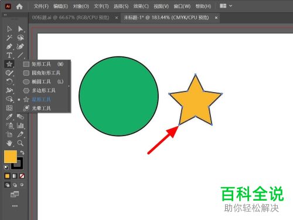Set paint mode to Gradient
Screen dimensions: 293x220
(15, 176)
